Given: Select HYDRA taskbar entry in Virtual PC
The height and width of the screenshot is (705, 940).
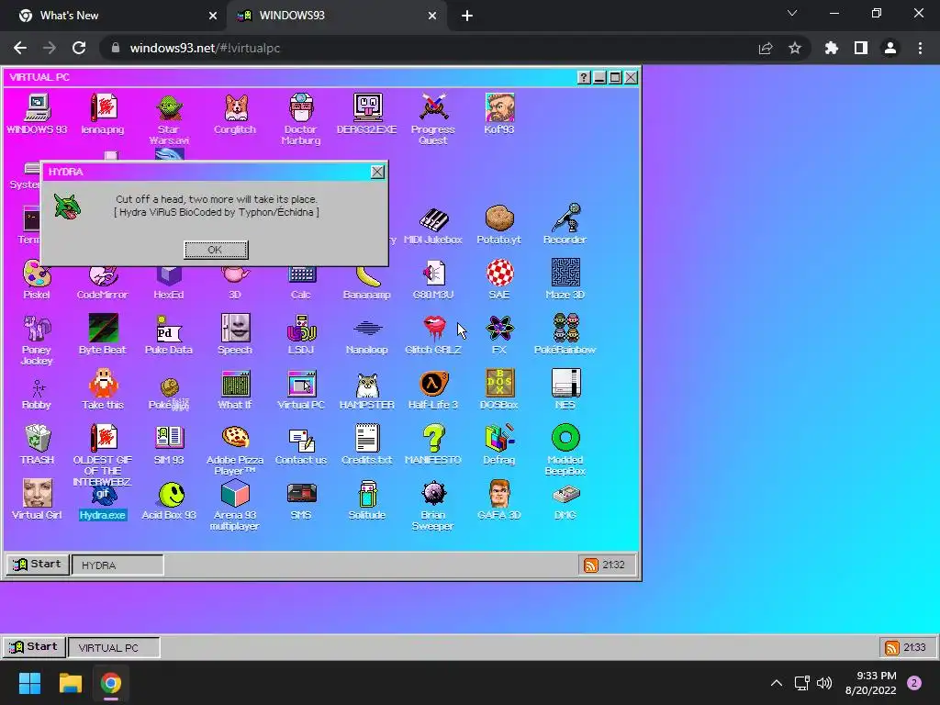Looking at the screenshot, I should click(x=117, y=565).
